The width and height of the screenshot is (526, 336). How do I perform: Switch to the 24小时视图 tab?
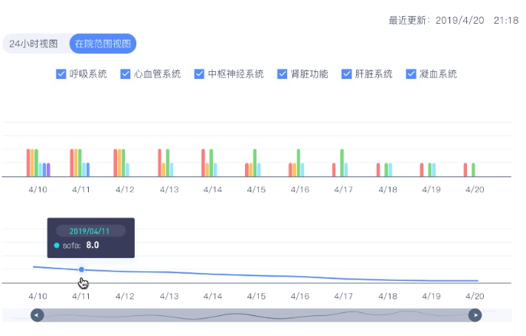[34, 44]
